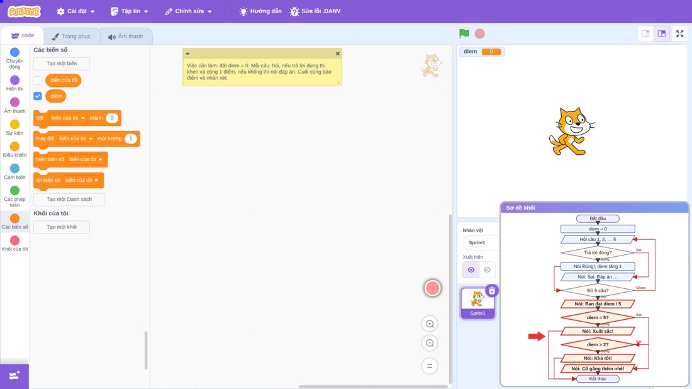Click the Tạo một biến button
Image resolution: width=692 pixels, height=389 pixels.
pos(62,64)
